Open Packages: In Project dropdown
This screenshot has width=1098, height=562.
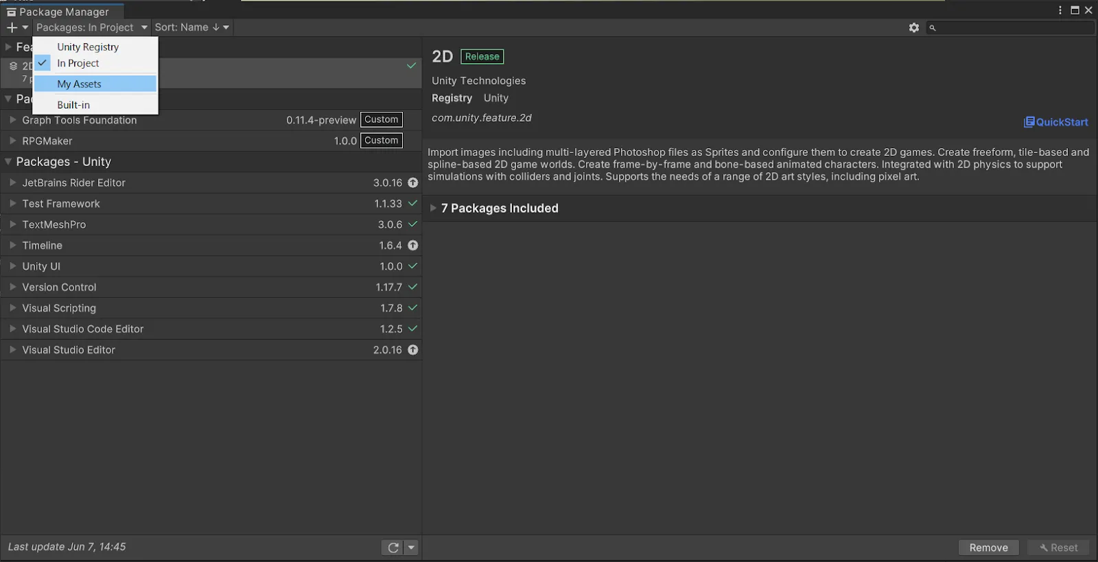pos(92,27)
